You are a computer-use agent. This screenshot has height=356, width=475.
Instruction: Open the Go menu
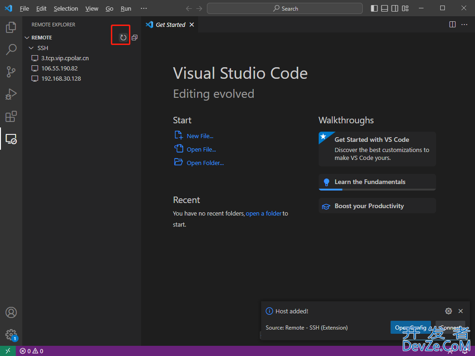click(109, 8)
